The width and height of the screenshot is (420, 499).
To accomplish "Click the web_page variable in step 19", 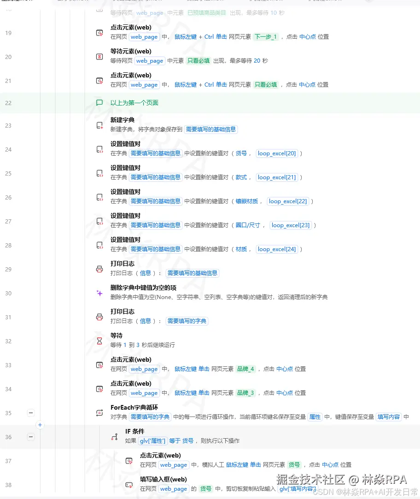I will [x=144, y=37].
